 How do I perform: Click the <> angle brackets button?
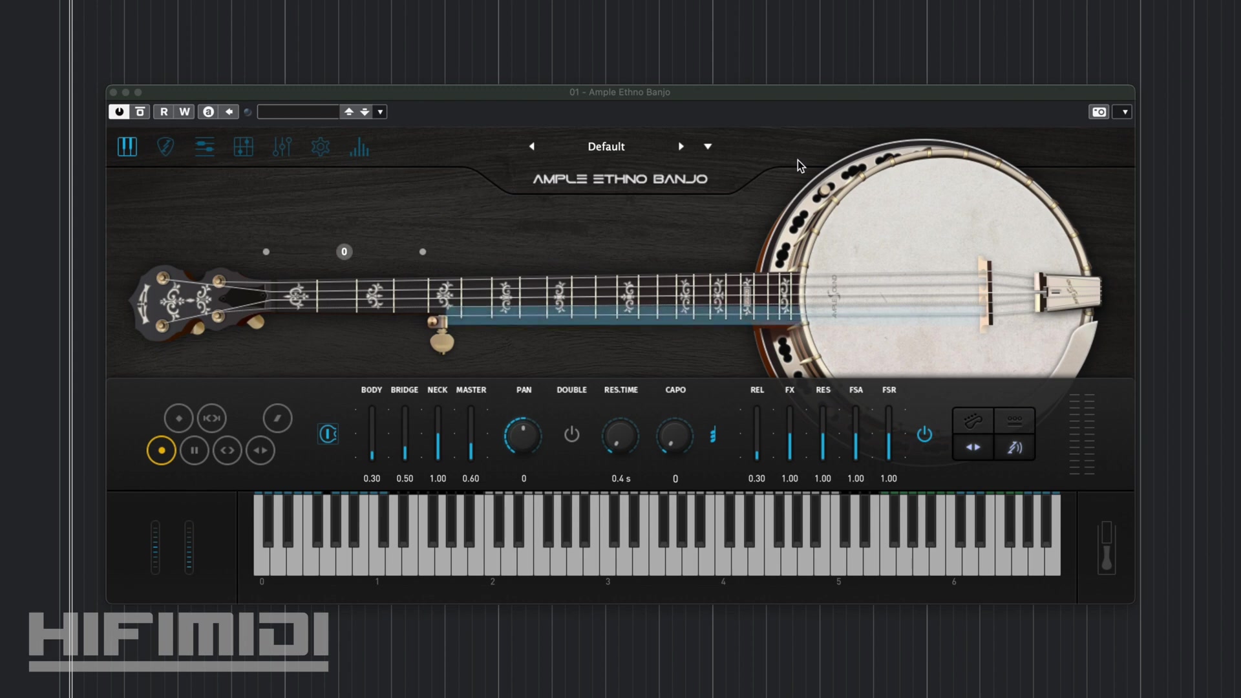pyautogui.click(x=228, y=450)
